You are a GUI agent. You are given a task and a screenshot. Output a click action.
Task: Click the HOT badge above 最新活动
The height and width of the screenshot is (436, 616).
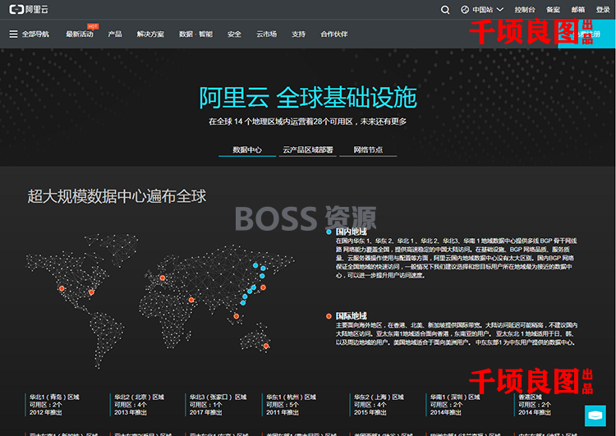[93, 26]
